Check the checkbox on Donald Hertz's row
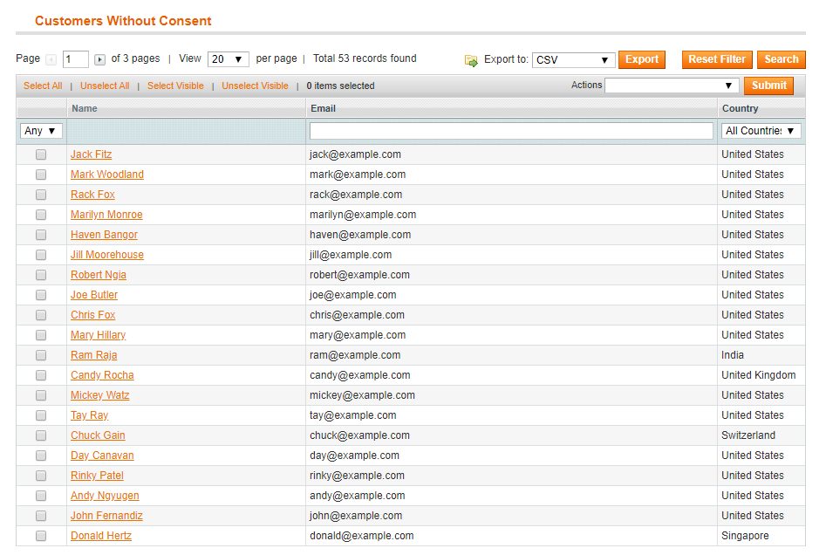826x555 pixels. click(40, 535)
